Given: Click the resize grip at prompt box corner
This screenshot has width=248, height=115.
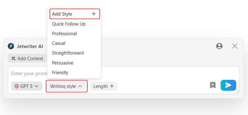Looking at the screenshot, I should click(237, 91).
